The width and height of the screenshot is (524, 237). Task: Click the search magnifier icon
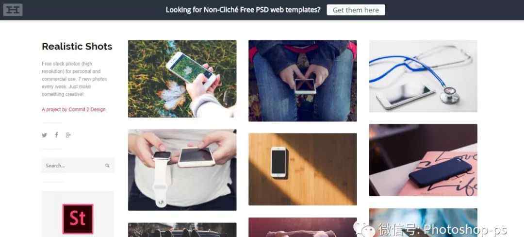click(107, 166)
